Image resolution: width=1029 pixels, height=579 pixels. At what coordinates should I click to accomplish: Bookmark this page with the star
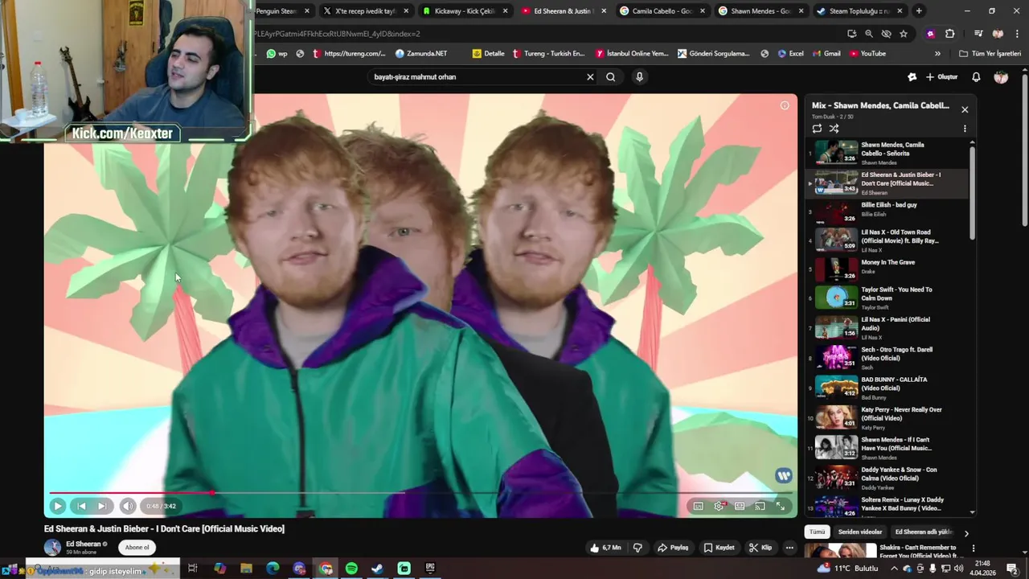pyautogui.click(x=904, y=34)
